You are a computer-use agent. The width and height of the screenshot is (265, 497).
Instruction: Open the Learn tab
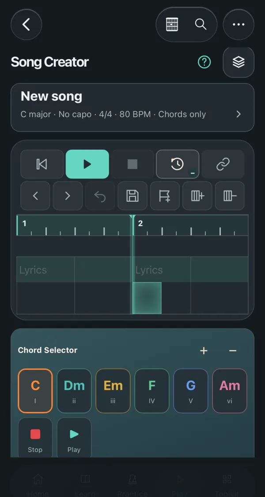coord(85,485)
